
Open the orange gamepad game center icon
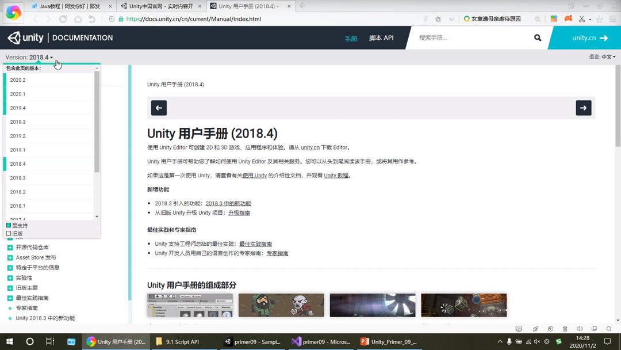tap(568, 19)
